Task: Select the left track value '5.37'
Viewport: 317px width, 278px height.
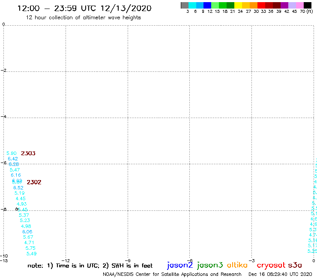Action: (24, 215)
